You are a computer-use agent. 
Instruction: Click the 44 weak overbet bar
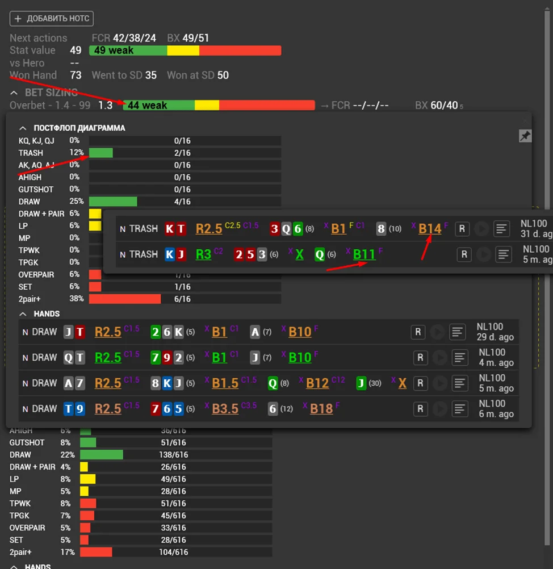pos(219,105)
